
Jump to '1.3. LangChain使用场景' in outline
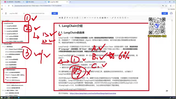[11, 31]
